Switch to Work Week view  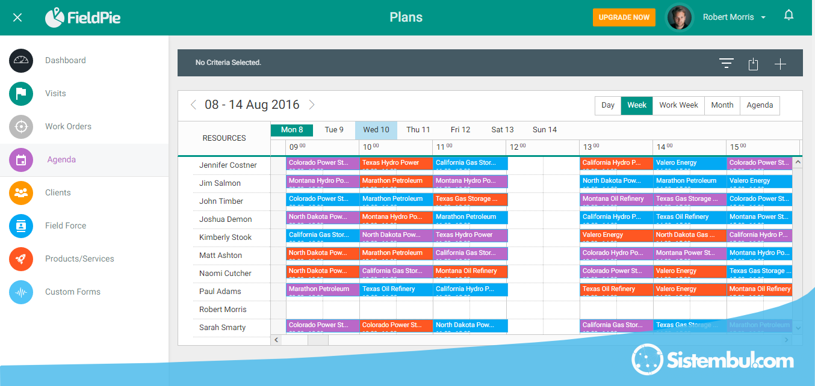[x=678, y=105]
